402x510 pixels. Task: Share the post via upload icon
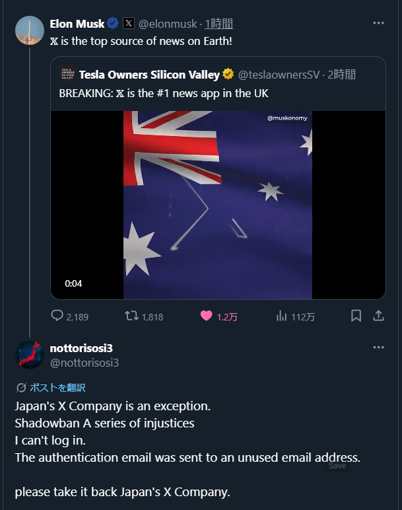[x=379, y=316]
